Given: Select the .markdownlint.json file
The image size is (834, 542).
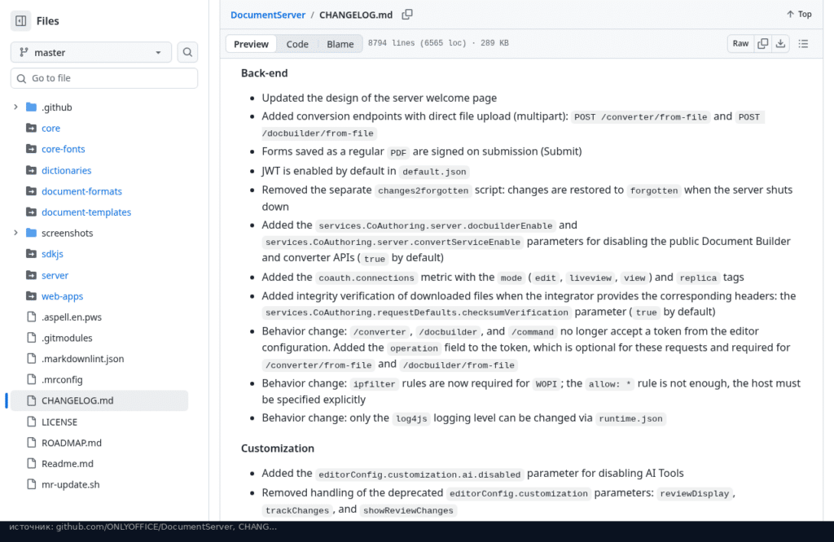Looking at the screenshot, I should click(x=82, y=359).
